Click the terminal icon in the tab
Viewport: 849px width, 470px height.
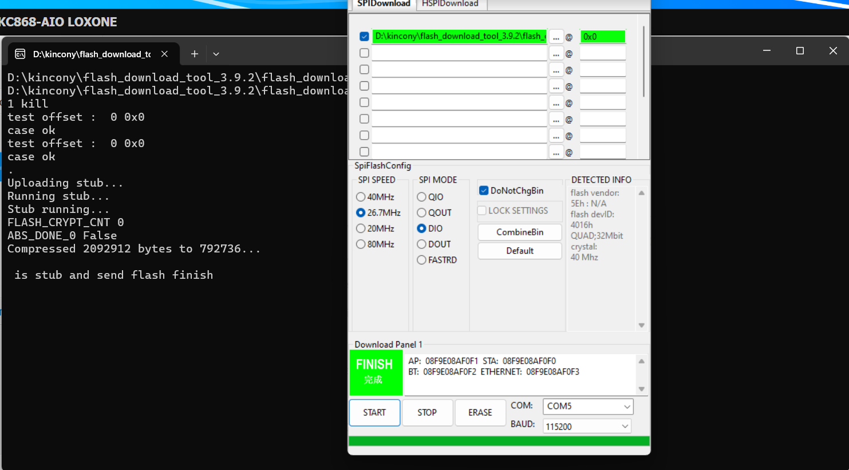(20, 54)
